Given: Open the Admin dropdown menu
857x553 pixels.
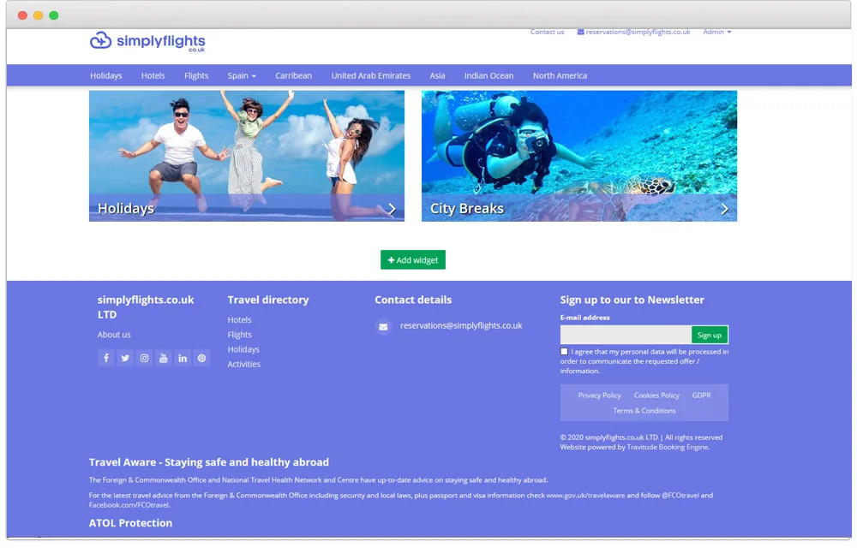Looking at the screenshot, I should click(716, 32).
